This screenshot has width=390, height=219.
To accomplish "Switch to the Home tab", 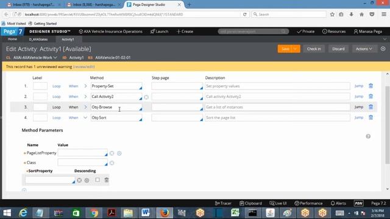I will point(12,39).
